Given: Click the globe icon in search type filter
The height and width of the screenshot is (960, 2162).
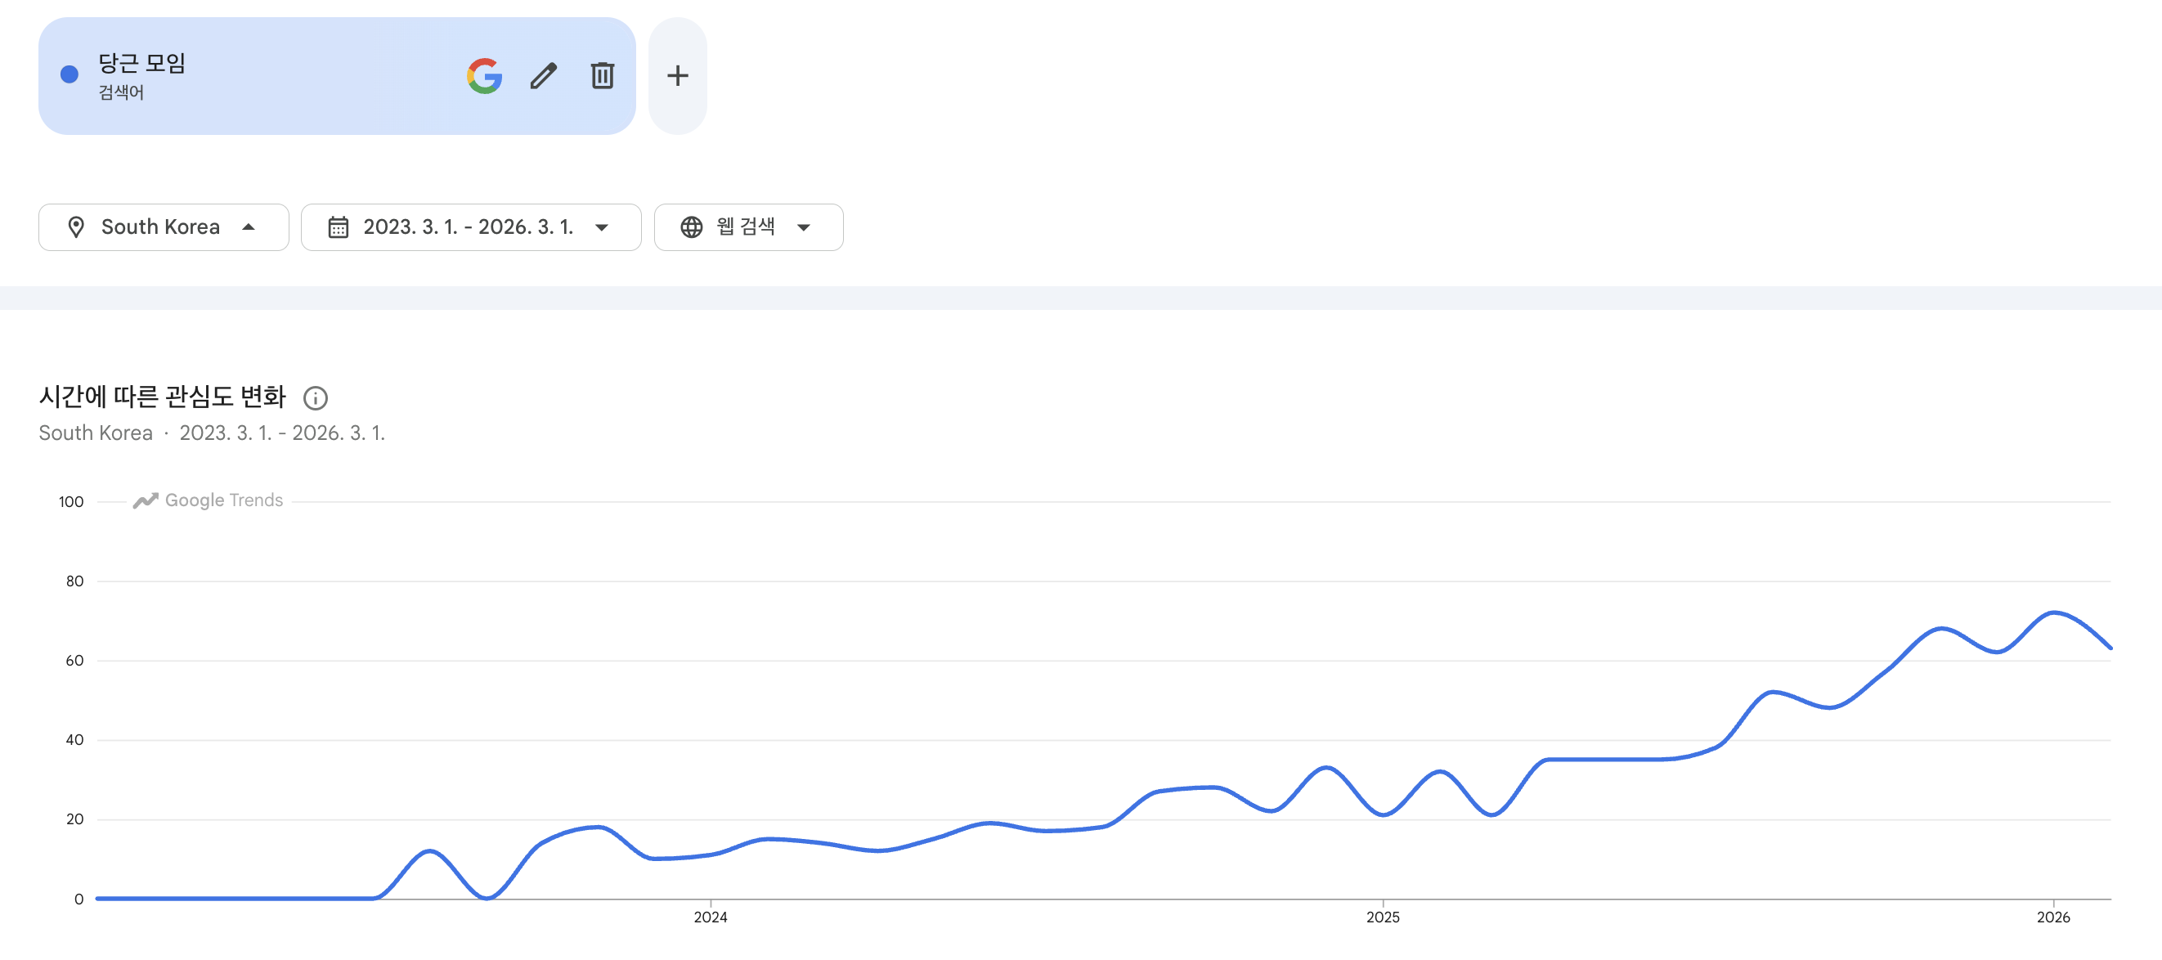Looking at the screenshot, I should 691,227.
